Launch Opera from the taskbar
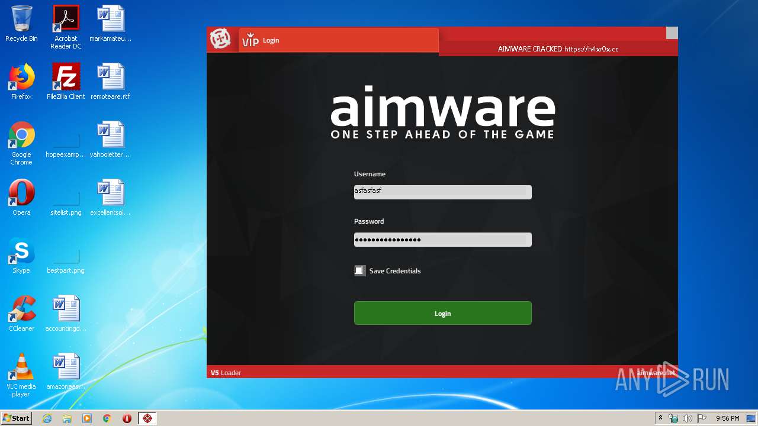 (127, 418)
